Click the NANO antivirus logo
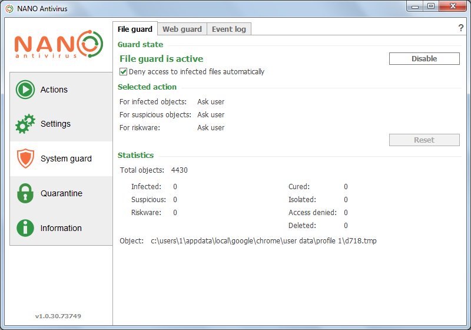 click(58, 44)
